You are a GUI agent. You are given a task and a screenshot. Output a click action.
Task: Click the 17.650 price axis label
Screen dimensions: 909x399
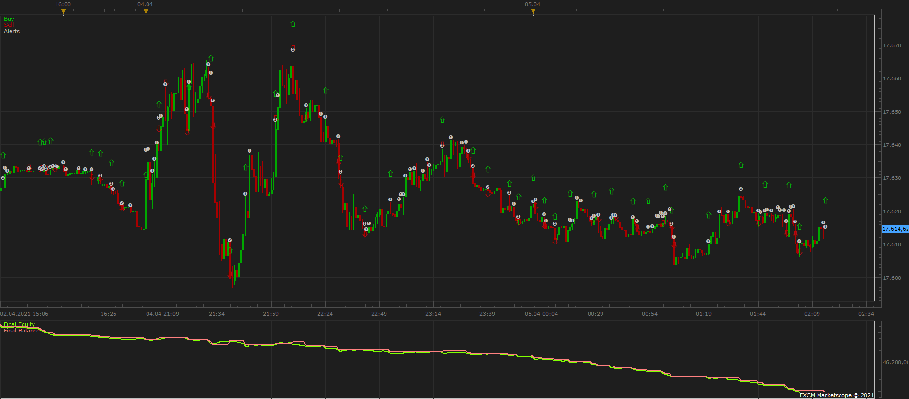(x=892, y=112)
